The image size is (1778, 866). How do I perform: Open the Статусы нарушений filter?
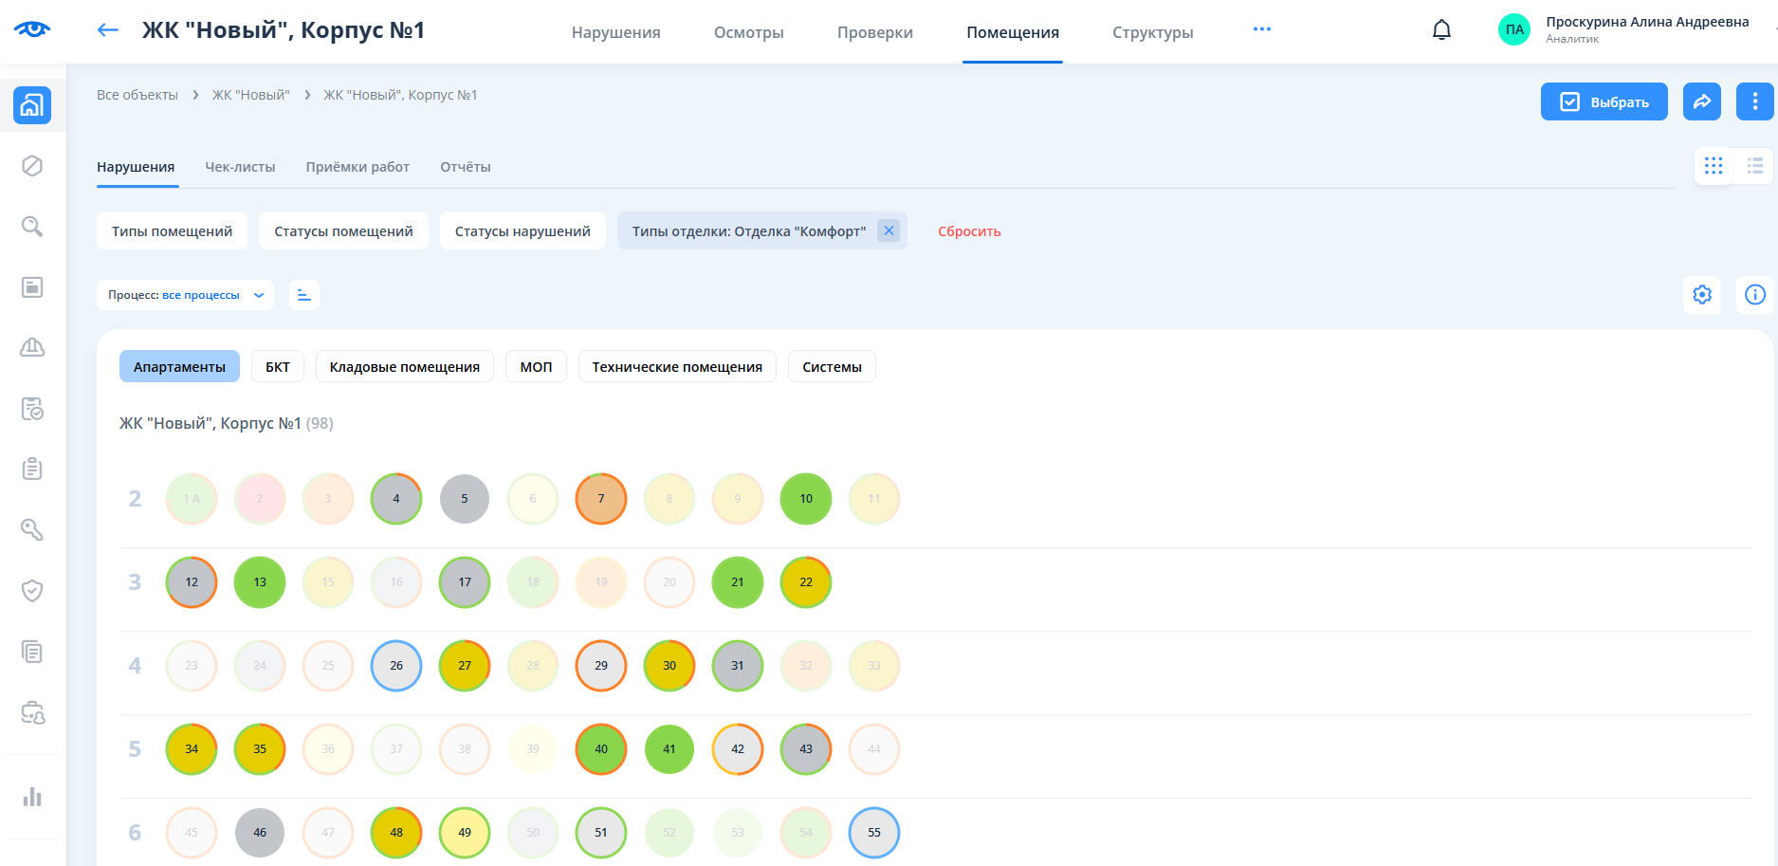tap(522, 231)
